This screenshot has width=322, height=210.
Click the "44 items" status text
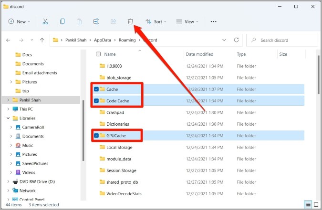coord(13,205)
